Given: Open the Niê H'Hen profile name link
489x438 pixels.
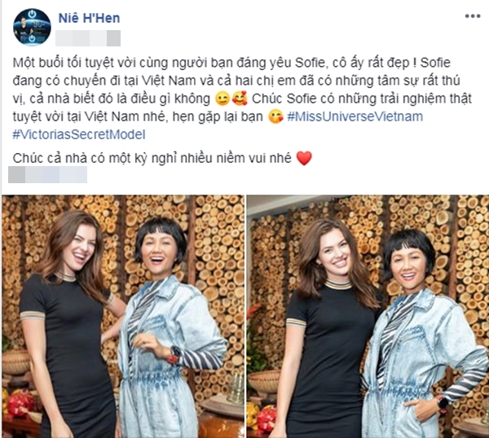Looking at the screenshot, I should 89,18.
